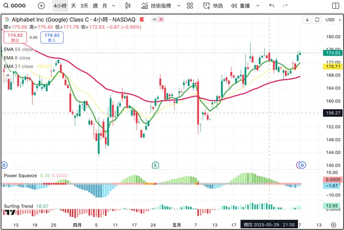Click the blue -1.67 Power Squeeze label
Screen dimensions: 344x230
click(x=331, y=186)
